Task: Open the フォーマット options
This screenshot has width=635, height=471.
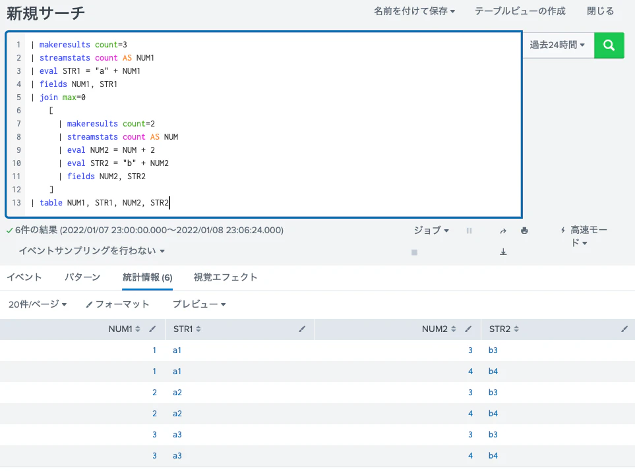Action: (x=117, y=304)
